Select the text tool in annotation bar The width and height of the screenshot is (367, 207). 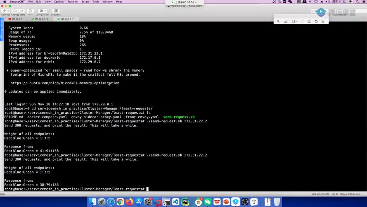(302, 21)
